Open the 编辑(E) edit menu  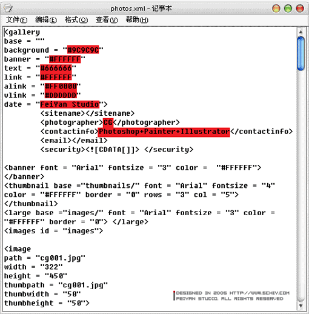(x=46, y=20)
